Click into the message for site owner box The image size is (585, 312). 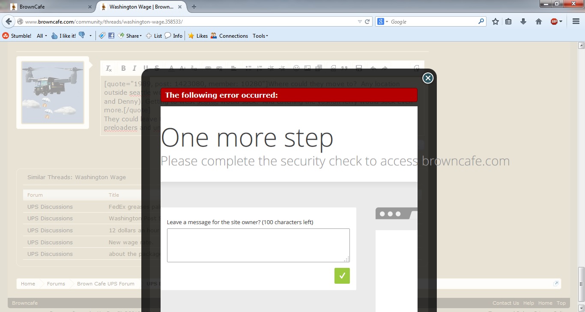pyautogui.click(x=258, y=245)
